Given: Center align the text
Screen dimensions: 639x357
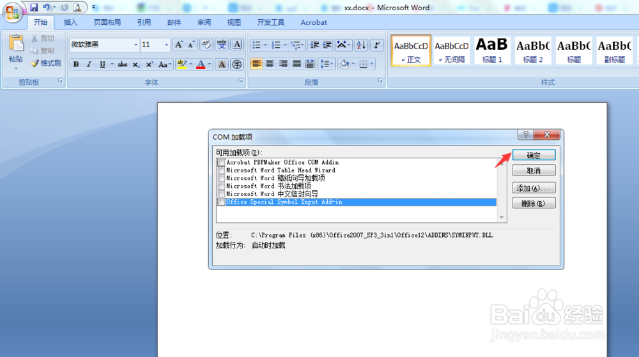Looking at the screenshot, I should click(x=270, y=64).
